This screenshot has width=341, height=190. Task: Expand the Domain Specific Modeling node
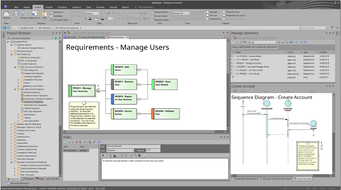coord(12,124)
